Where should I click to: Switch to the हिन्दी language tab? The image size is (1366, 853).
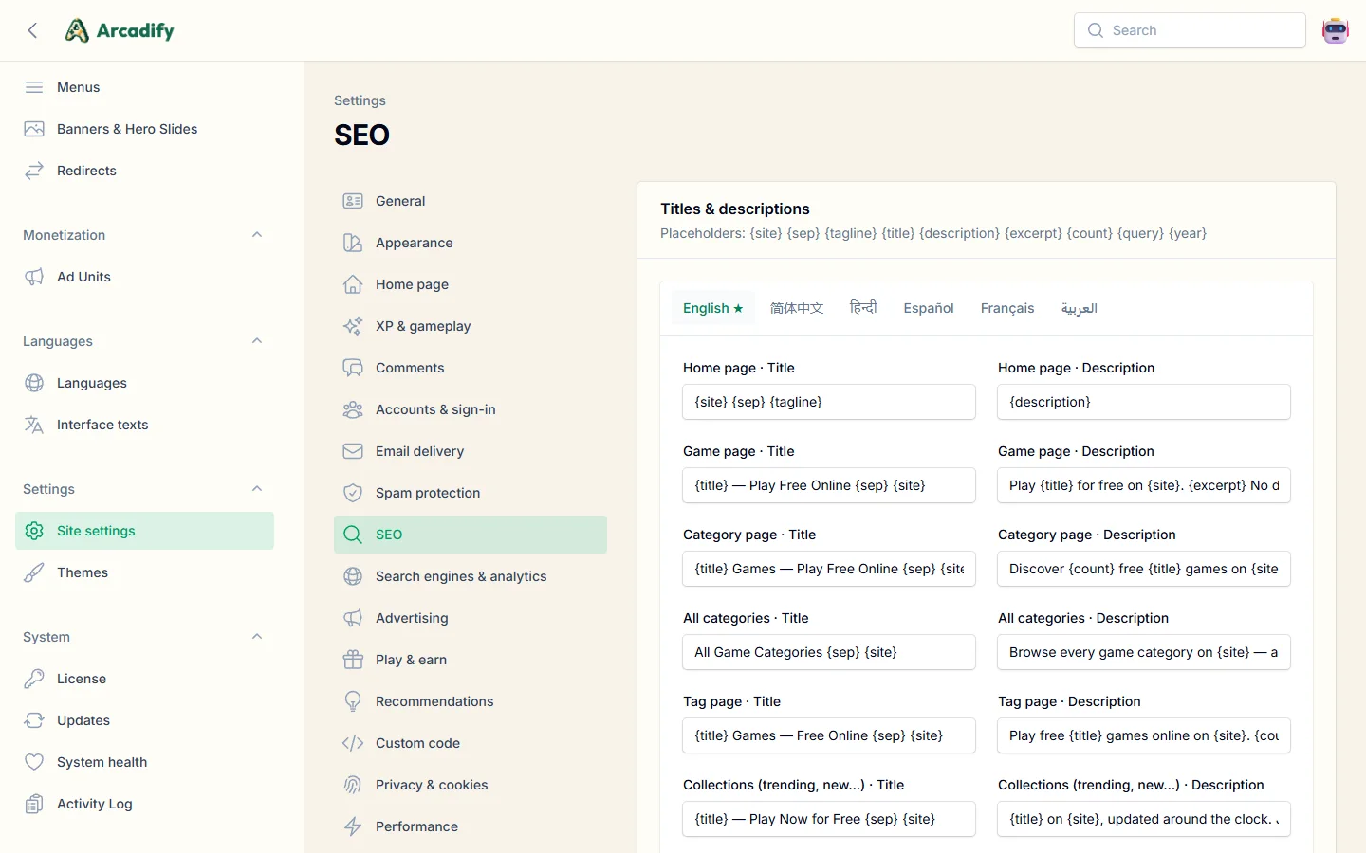click(x=863, y=308)
